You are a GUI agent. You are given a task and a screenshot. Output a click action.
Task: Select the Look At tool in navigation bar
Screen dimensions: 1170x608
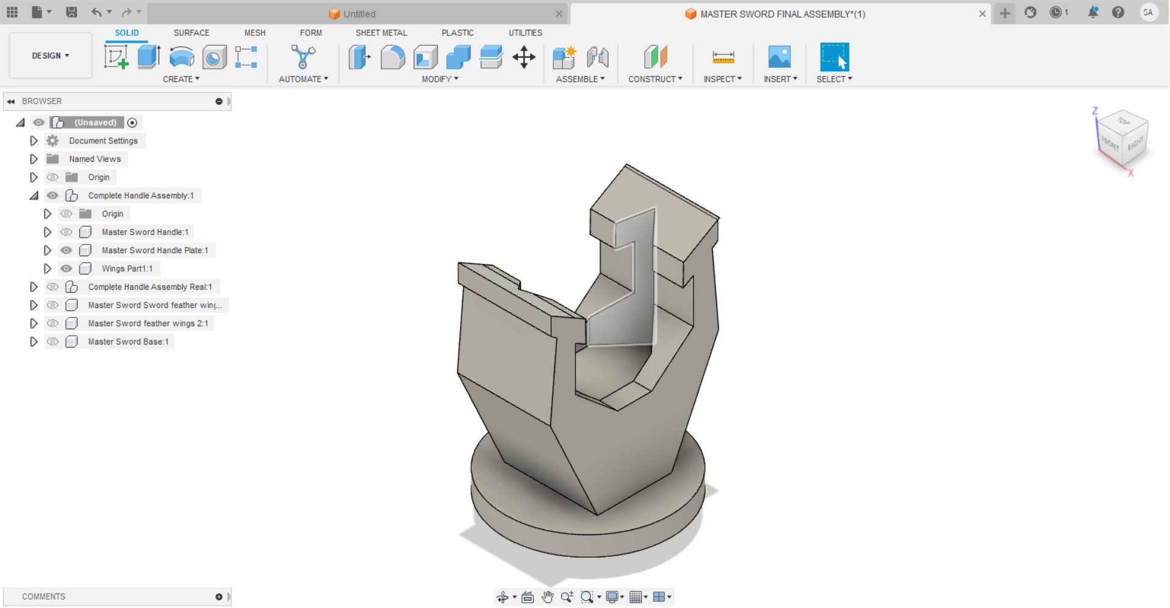point(528,597)
